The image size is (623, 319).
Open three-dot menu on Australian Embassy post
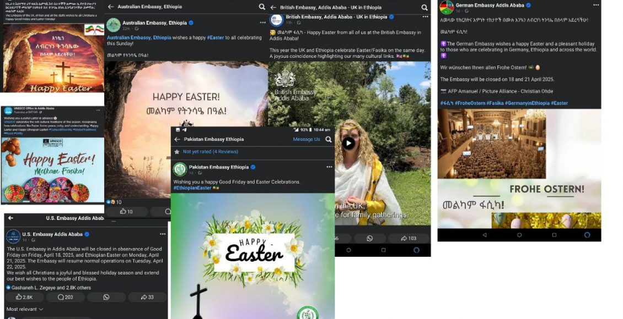click(x=262, y=23)
